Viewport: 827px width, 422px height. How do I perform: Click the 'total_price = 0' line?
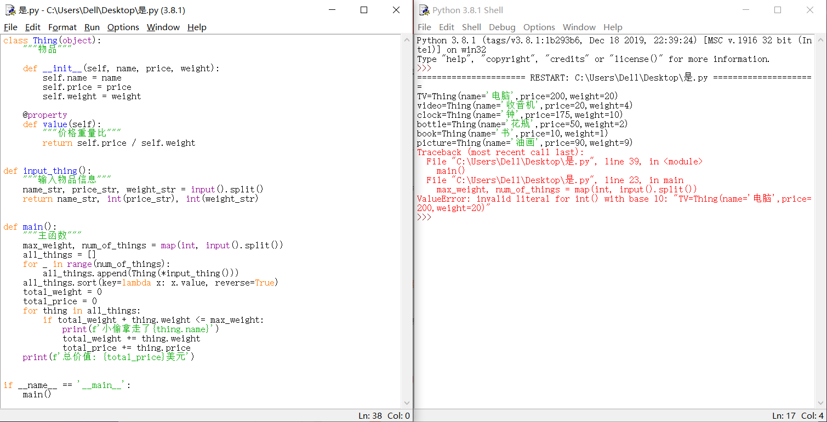tap(60, 301)
